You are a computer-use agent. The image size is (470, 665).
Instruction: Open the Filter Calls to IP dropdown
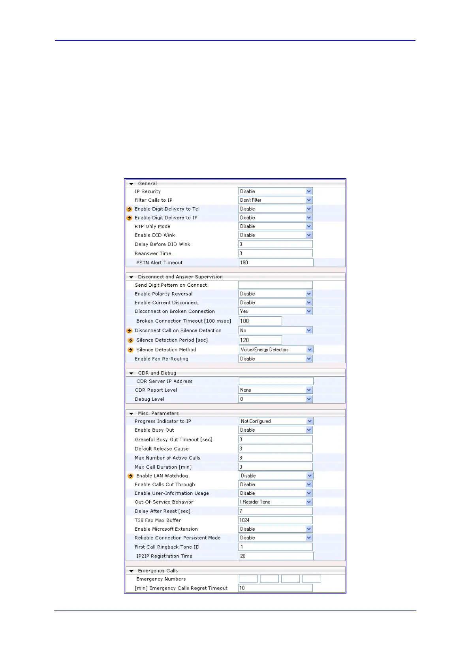[275, 200]
